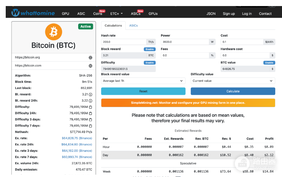This screenshot has width=282, height=177.
Task: Copy the Difficulty 7 days clipboard icon
Action: 91,126
